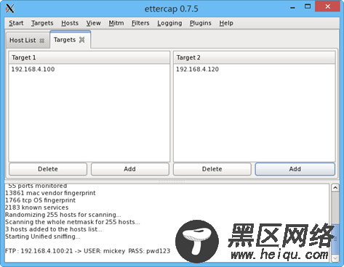This screenshot has height=267, width=344.
Task: Click the FTP captured credentials log line
Action: coord(87,251)
